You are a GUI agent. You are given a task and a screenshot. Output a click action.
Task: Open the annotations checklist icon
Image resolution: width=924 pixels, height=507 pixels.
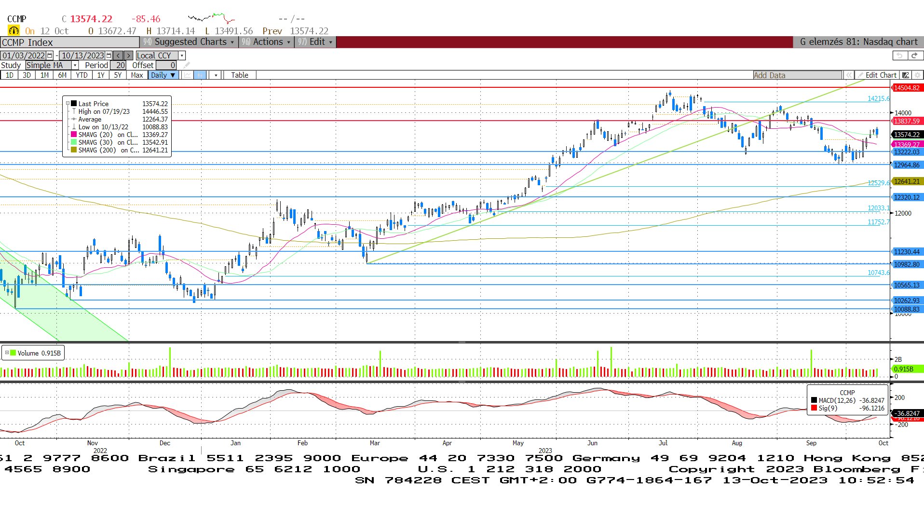(906, 75)
